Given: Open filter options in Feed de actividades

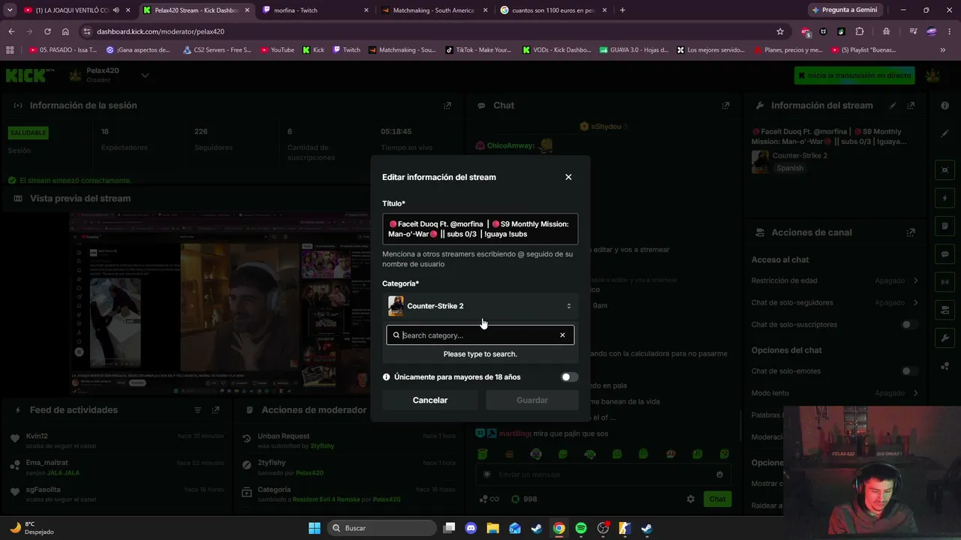Looking at the screenshot, I should [198, 410].
